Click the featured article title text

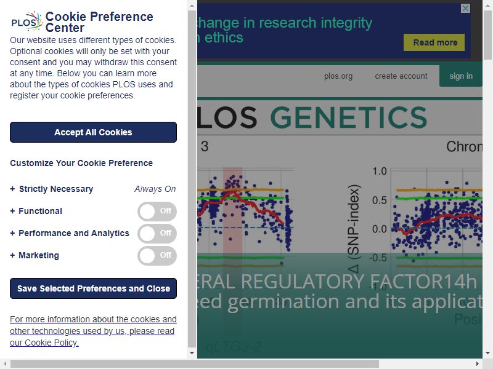(340, 292)
